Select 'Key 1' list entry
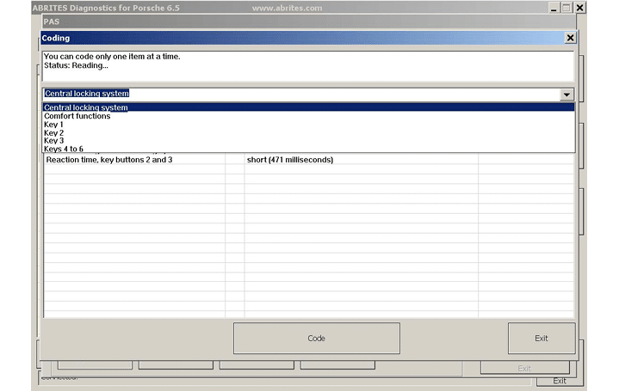Screen dimensions: 619x391 pos(53,125)
